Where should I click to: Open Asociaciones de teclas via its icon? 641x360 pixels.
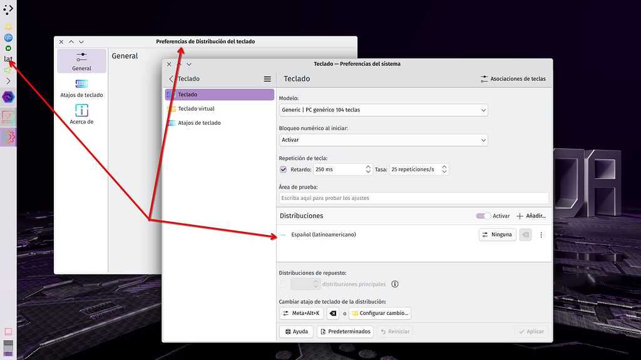pyautogui.click(x=483, y=79)
